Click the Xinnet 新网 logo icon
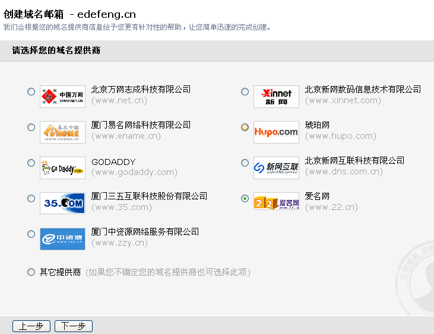The width and height of the screenshot is (434, 334). point(276,97)
